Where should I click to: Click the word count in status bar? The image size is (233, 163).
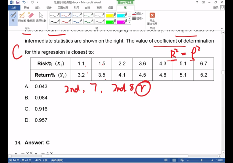[41, 160]
